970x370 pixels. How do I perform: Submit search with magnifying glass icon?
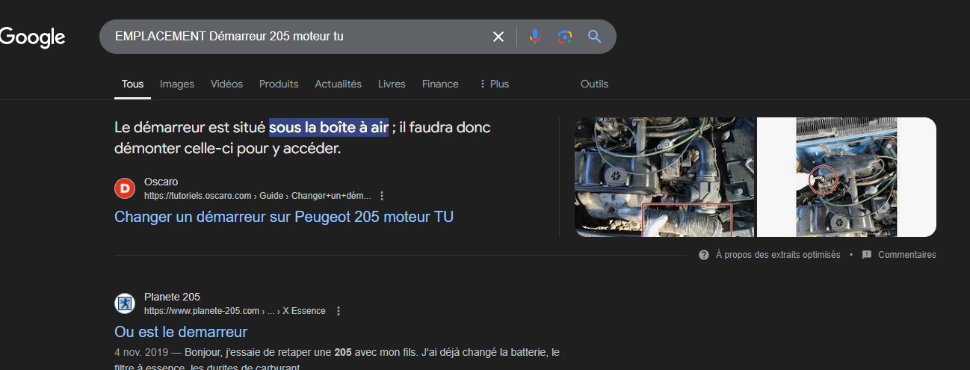pyautogui.click(x=595, y=37)
